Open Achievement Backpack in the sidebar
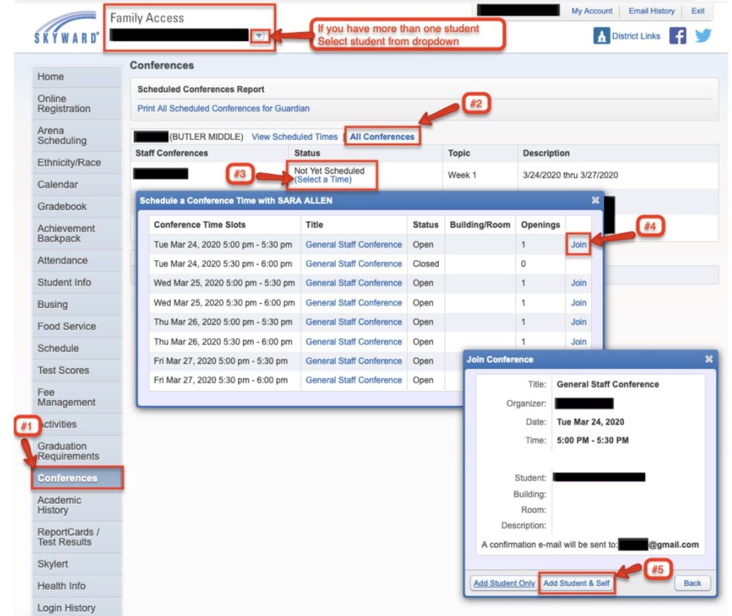Image resolution: width=732 pixels, height=616 pixels. 76,234
